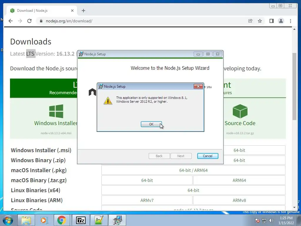Close the Download | Node.js tab
301x226 pixels.
[72, 11]
